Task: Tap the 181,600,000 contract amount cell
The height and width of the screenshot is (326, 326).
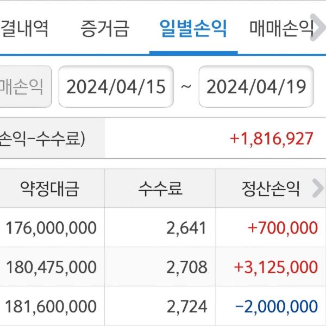Action: 51,306
